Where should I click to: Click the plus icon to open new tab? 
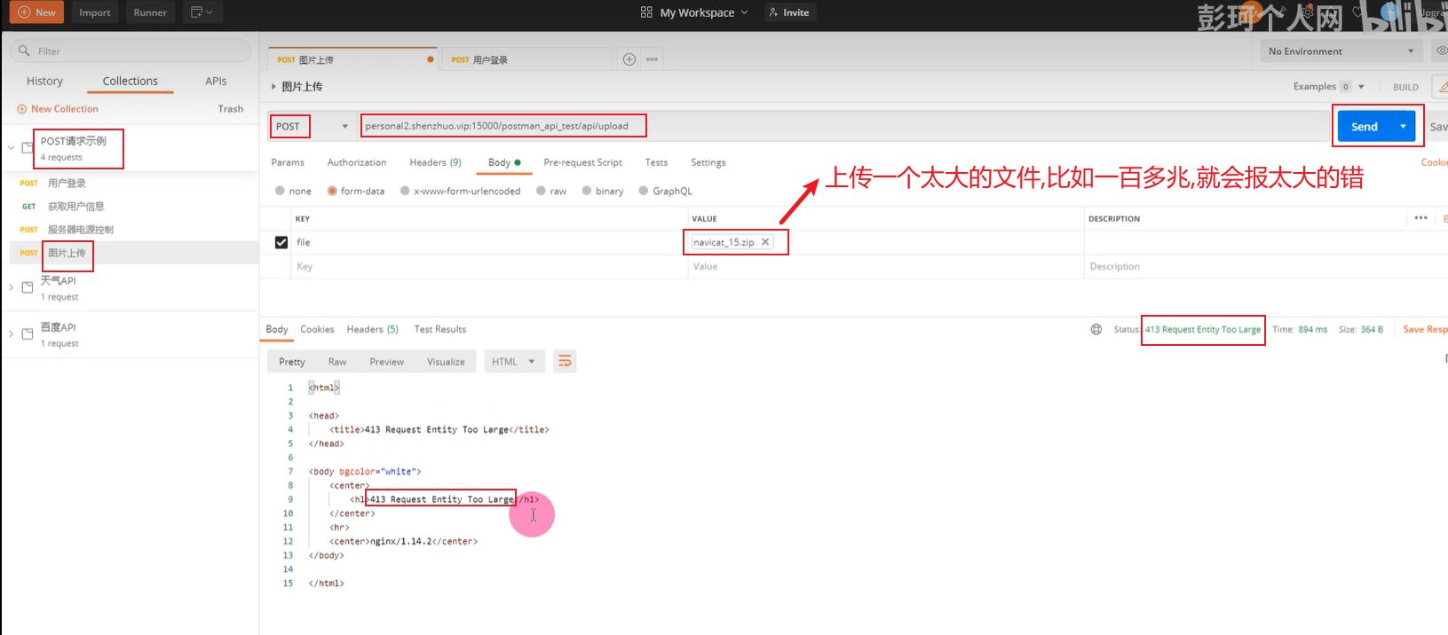629,59
